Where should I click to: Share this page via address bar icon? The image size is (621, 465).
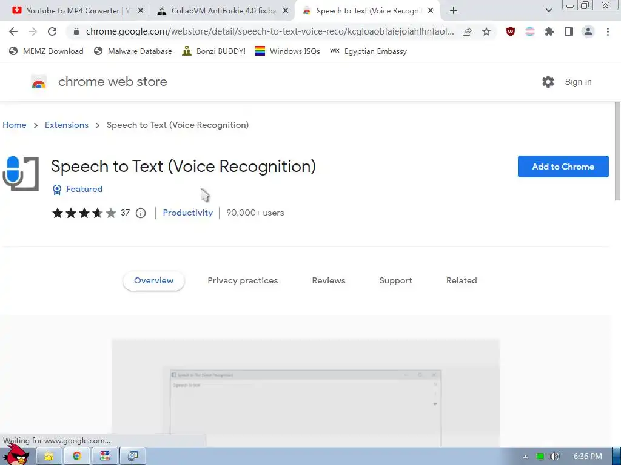click(x=468, y=31)
